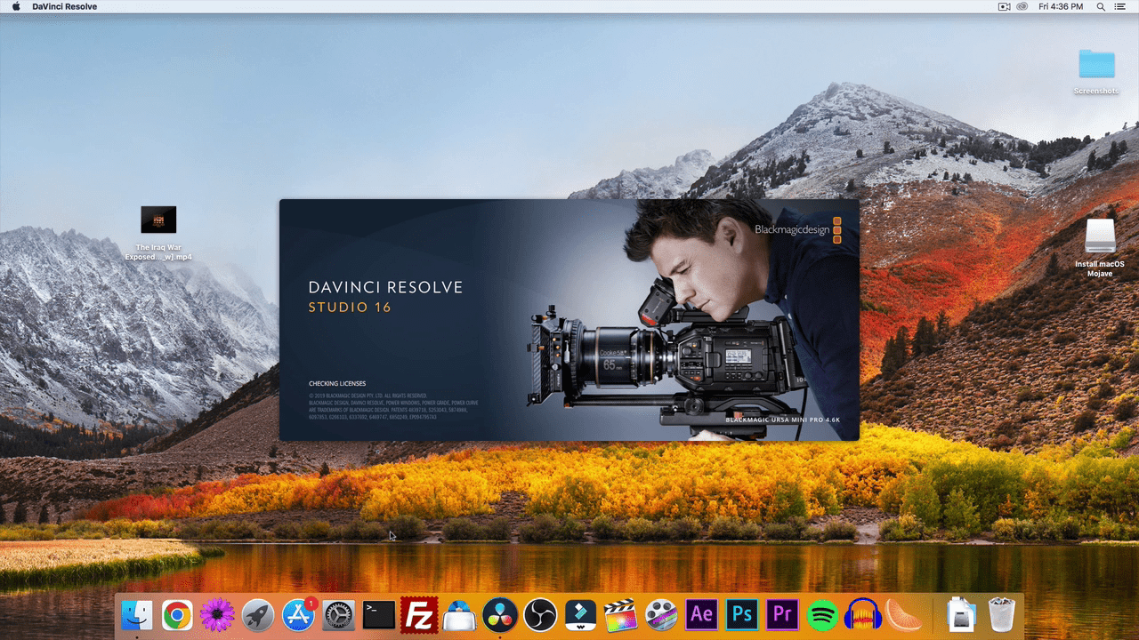This screenshot has height=640, width=1139.
Task: Launch Terminal from the Dock
Action: click(x=379, y=614)
